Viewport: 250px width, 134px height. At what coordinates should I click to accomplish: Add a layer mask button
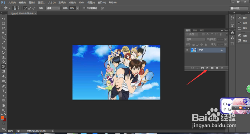point(202,68)
